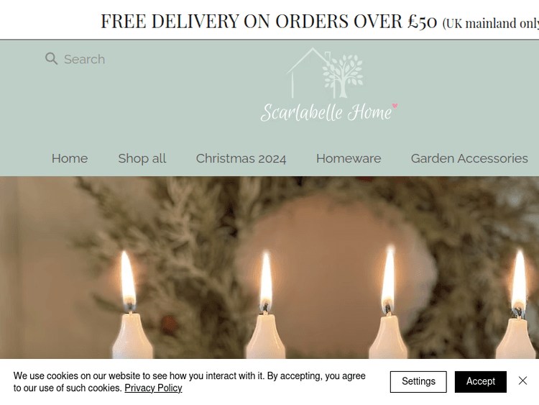Focus the Search text field

point(84,59)
